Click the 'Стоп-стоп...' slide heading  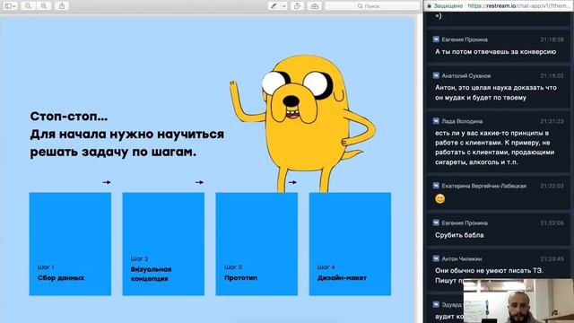(69, 117)
